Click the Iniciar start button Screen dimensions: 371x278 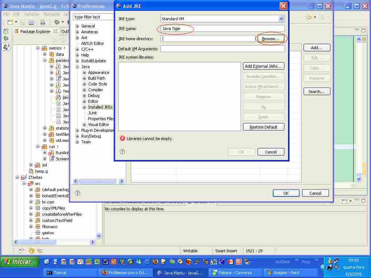click(20, 262)
